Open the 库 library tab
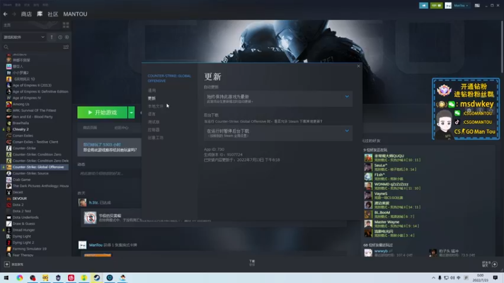This screenshot has height=283, width=504. (x=40, y=14)
